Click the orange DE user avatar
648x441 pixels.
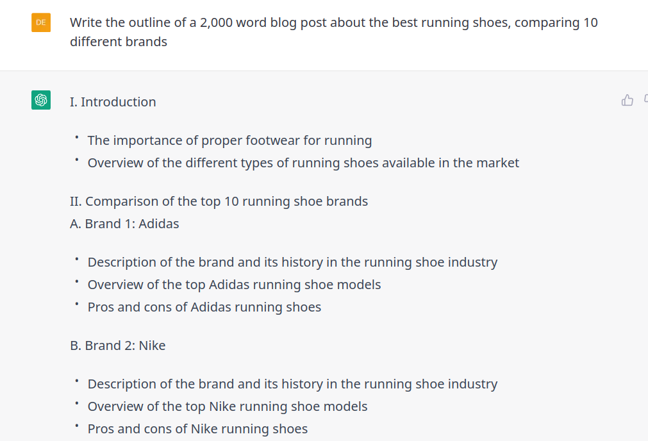[41, 22]
